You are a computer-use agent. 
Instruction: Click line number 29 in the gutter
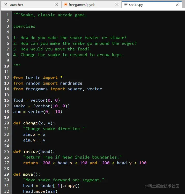tap(6, 174)
